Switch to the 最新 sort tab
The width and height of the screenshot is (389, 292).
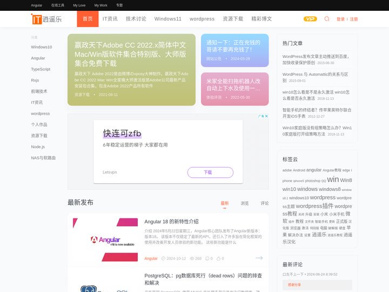(x=225, y=203)
